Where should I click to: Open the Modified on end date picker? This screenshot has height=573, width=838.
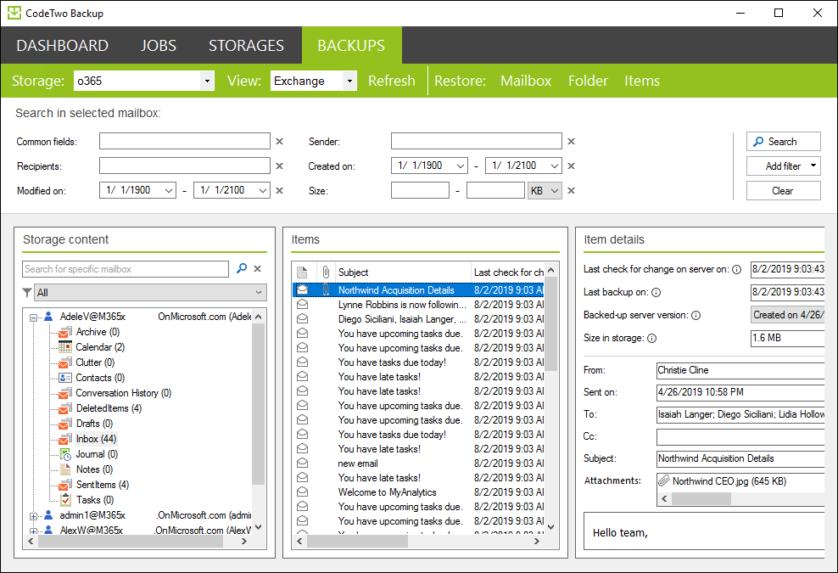(263, 190)
